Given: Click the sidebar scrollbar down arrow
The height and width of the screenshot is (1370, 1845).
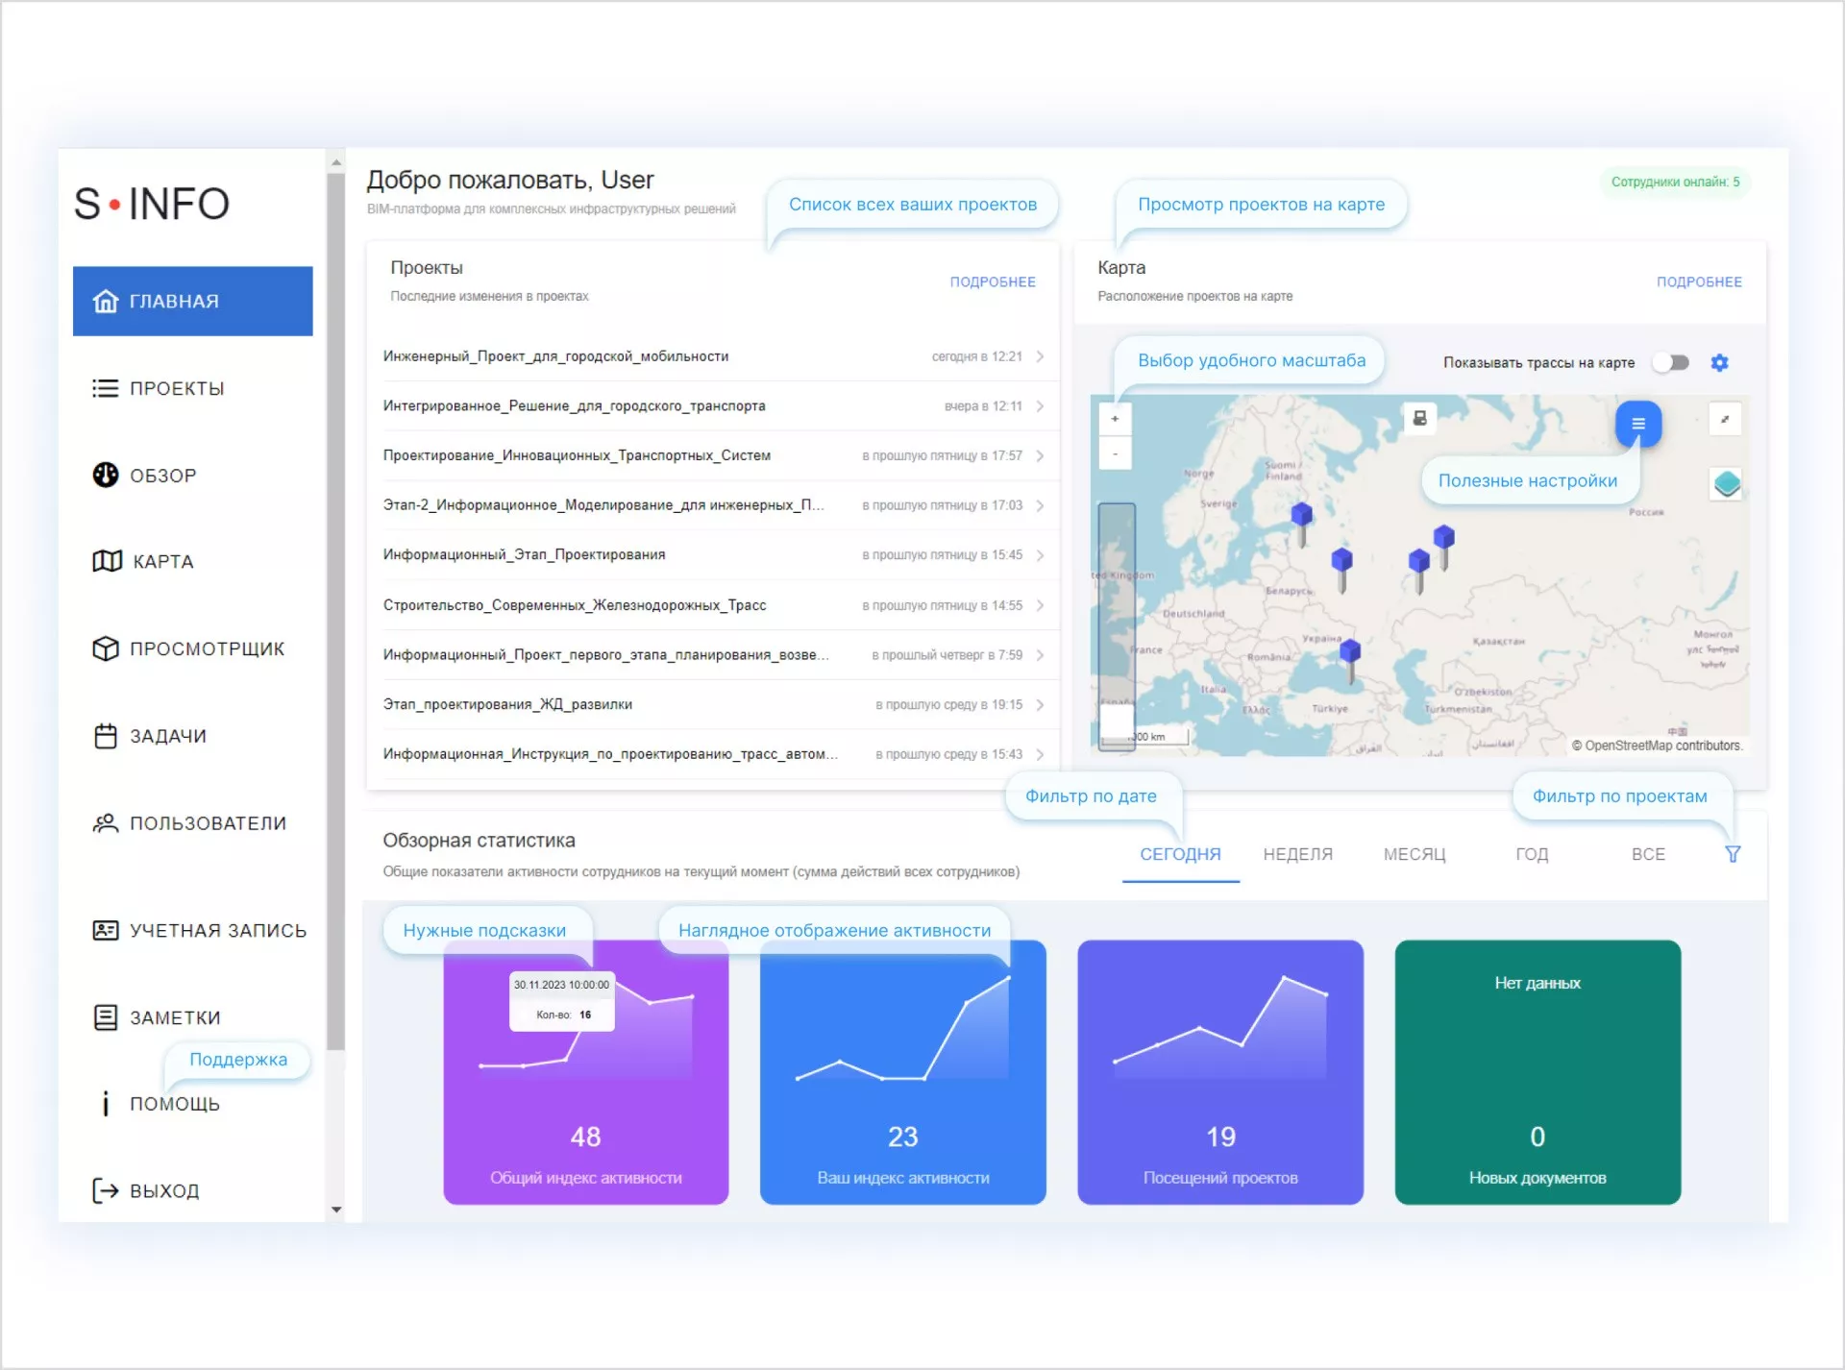Looking at the screenshot, I should pos(336,1210).
